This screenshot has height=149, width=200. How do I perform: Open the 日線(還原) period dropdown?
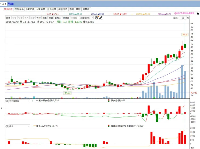86,18
